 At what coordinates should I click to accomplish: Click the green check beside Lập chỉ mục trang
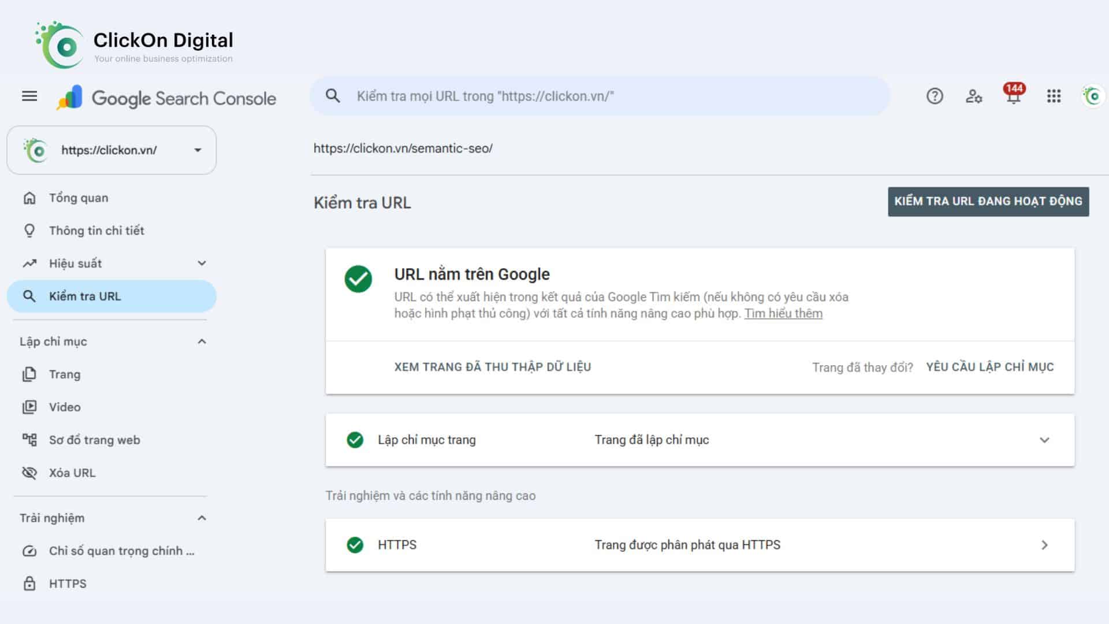tap(355, 440)
